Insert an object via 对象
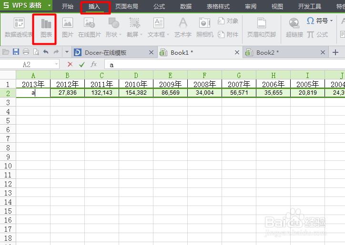 pos(228,21)
